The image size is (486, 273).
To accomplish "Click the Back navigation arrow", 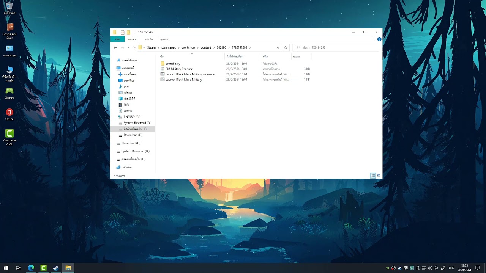I will [x=115, y=48].
